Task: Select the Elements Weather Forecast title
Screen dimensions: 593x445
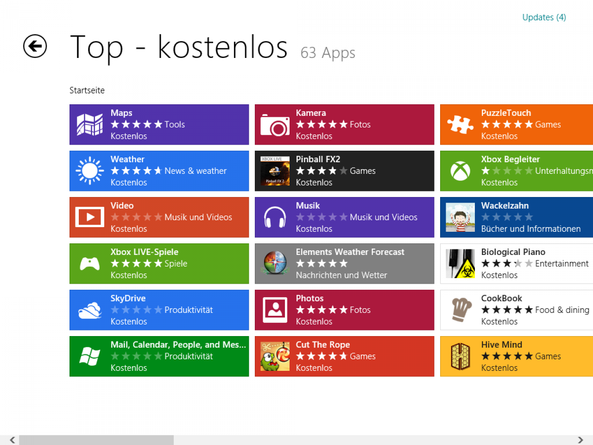Action: point(350,252)
